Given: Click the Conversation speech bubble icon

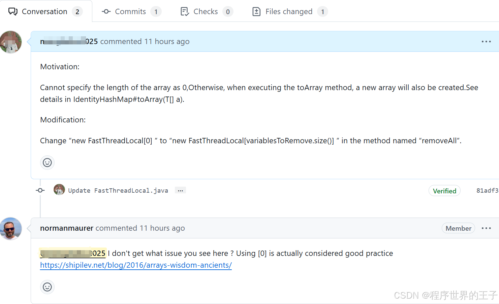Looking at the screenshot, I should (13, 11).
